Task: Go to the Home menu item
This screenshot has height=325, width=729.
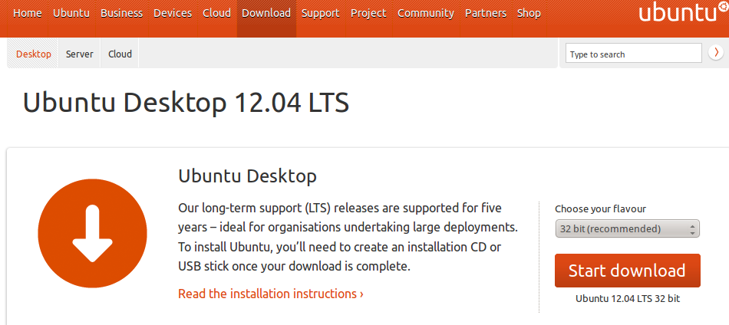Action: [28, 13]
